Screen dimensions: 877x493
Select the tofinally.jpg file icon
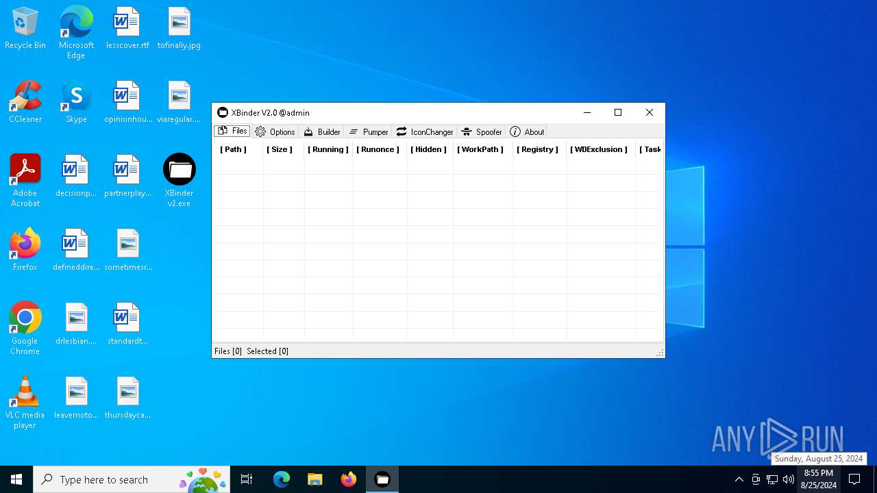(179, 29)
